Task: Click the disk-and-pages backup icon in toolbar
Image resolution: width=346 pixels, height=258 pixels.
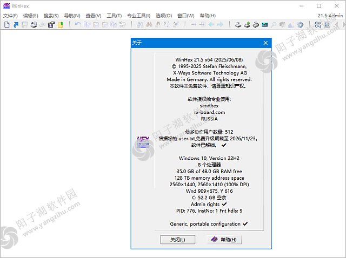Action: (x=34, y=24)
